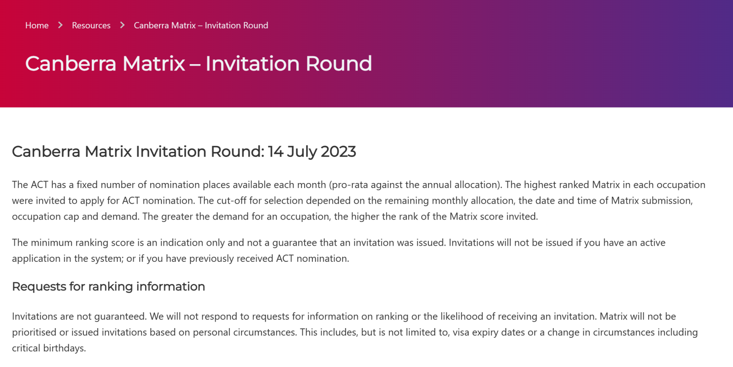
Task: Click the line starting 'The minimum ranking score'
Action: 339,243
